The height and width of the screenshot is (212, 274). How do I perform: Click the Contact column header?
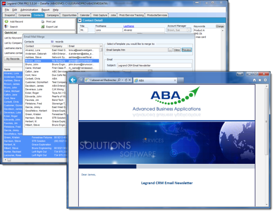[x=38, y=46]
